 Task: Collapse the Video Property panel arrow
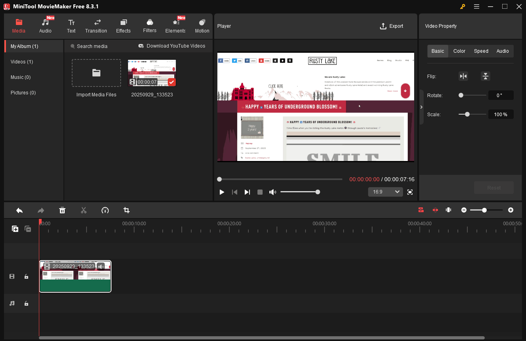click(x=421, y=107)
